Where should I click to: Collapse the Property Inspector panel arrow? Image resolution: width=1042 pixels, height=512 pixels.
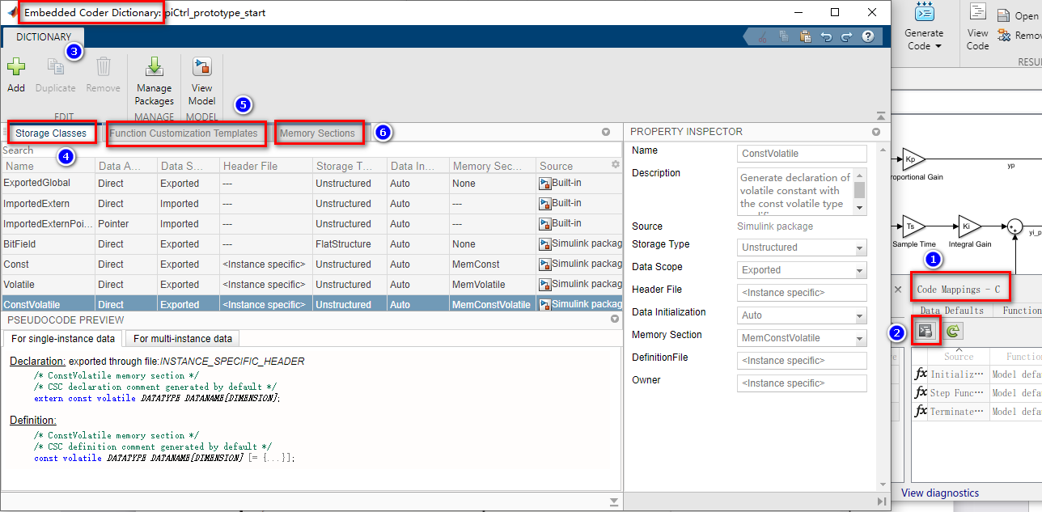(x=875, y=132)
